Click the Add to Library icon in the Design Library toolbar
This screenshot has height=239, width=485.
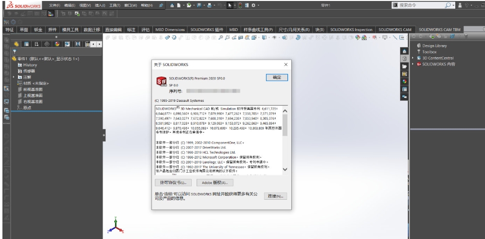click(432, 36)
